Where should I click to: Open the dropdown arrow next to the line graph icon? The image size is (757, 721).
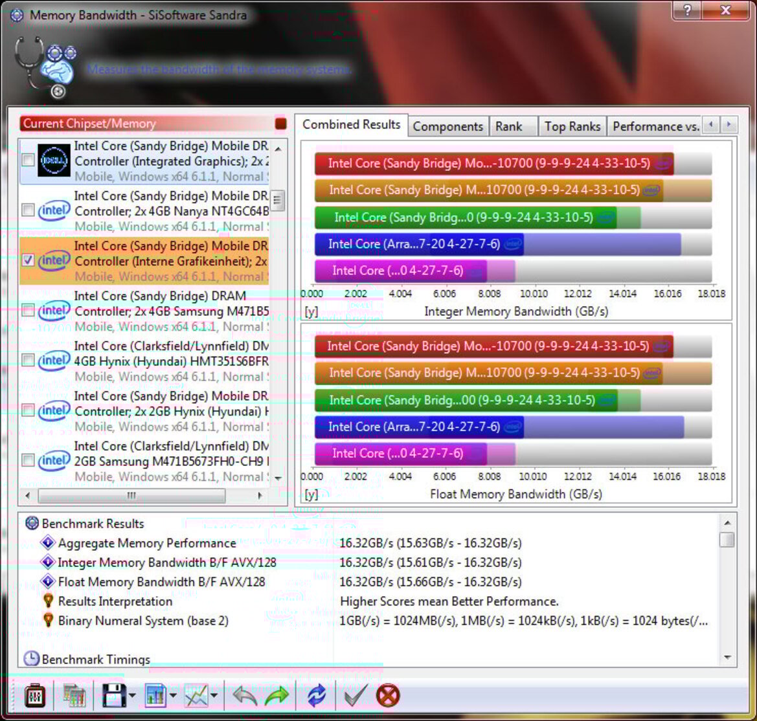pos(214,696)
